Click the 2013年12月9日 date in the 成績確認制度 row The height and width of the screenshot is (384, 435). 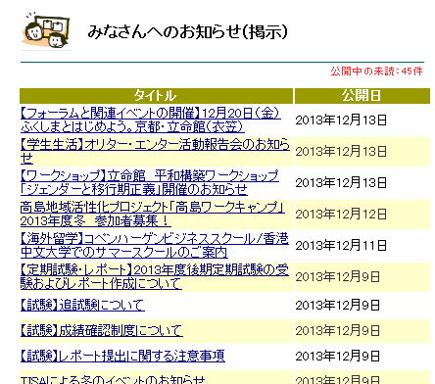point(338,331)
